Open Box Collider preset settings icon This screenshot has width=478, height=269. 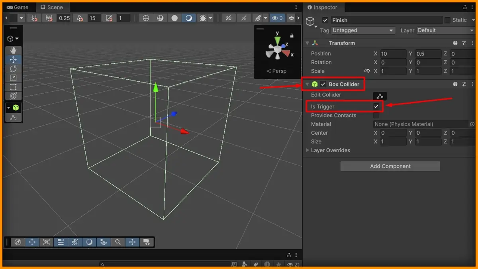pos(464,84)
